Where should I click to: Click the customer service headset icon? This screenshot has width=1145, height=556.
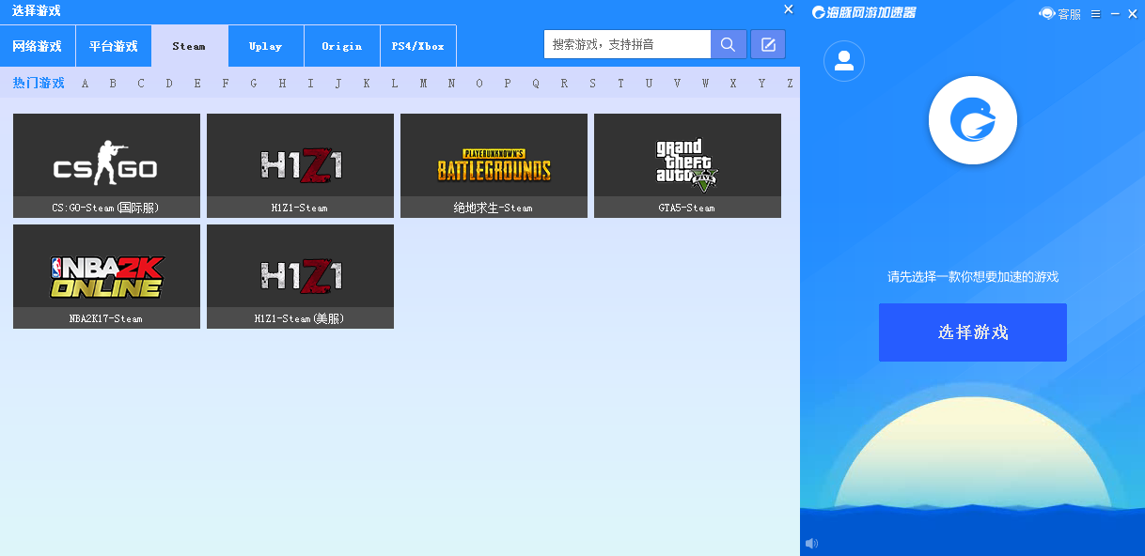(1046, 13)
